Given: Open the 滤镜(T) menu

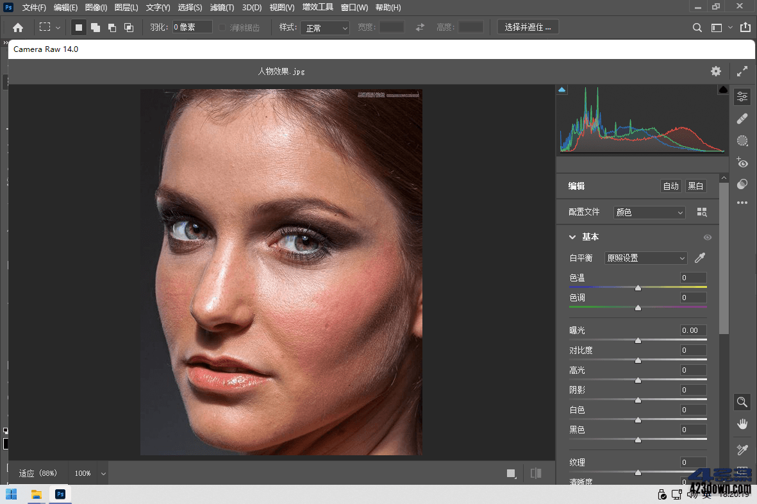Looking at the screenshot, I should [222, 7].
